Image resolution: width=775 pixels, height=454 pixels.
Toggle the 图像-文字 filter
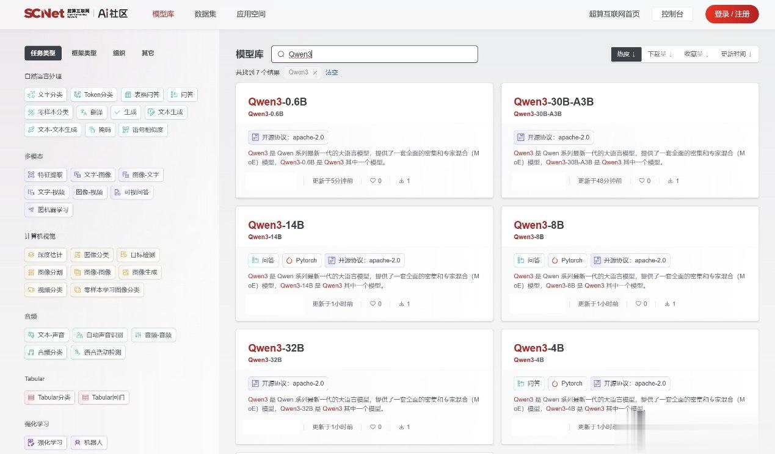coord(141,175)
